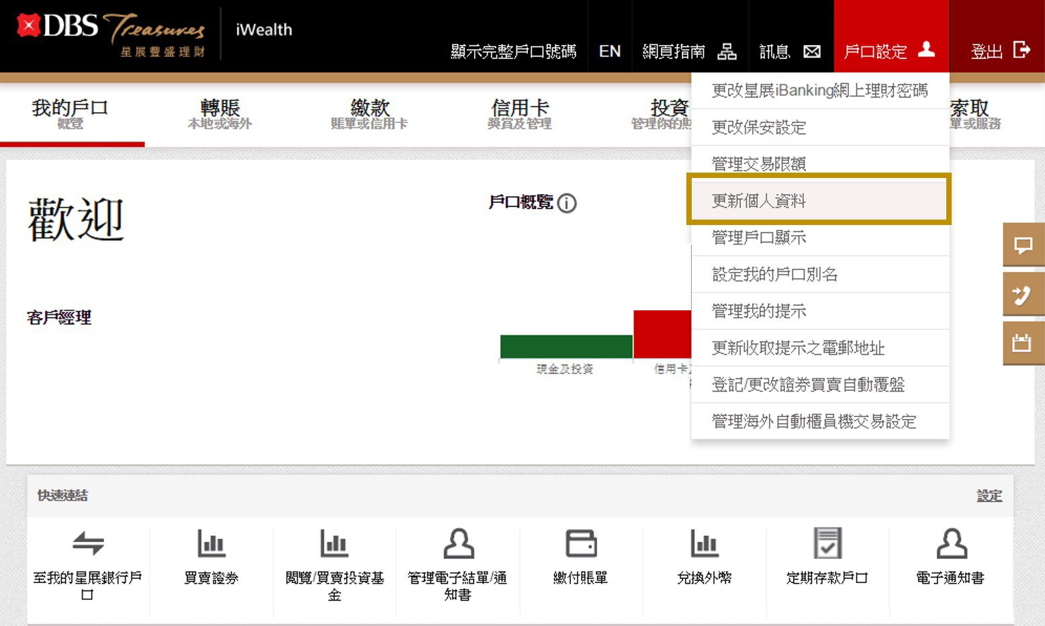Image resolution: width=1045 pixels, height=626 pixels.
Task: Click the 訊息 envelope icon
Action: tap(811, 52)
